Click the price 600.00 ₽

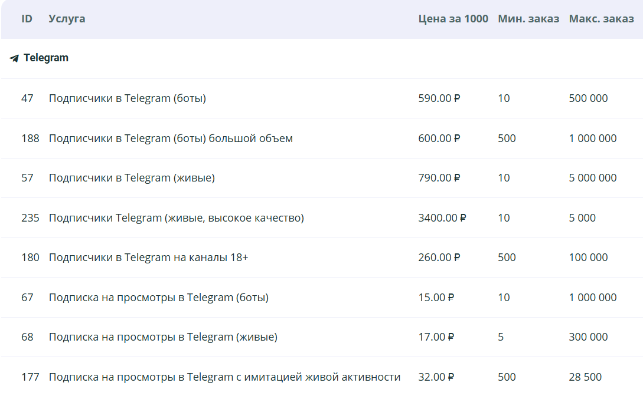439,138
